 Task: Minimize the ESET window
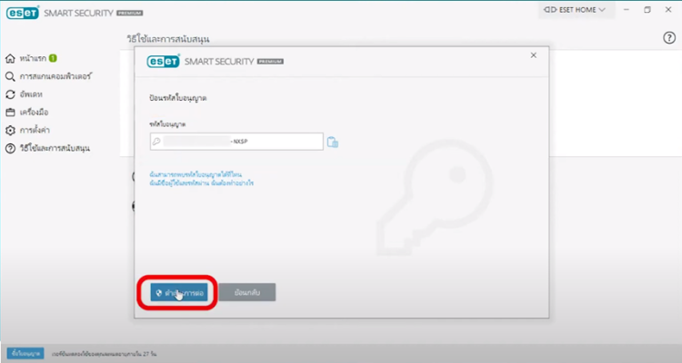(627, 10)
